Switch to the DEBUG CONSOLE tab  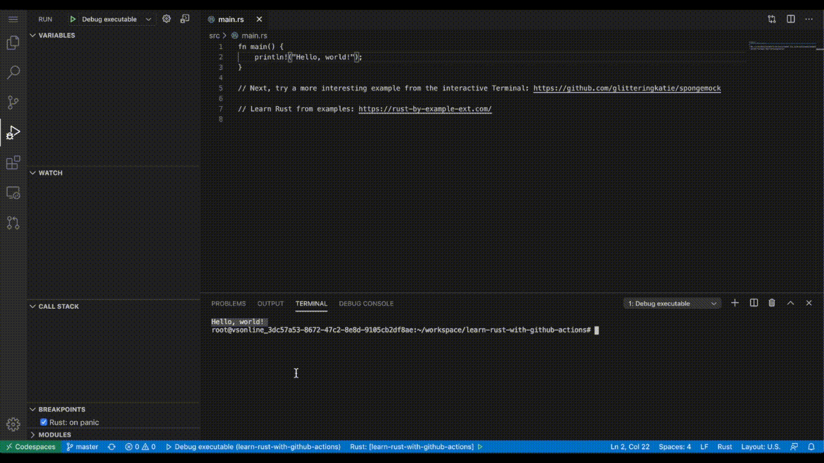[366, 304]
